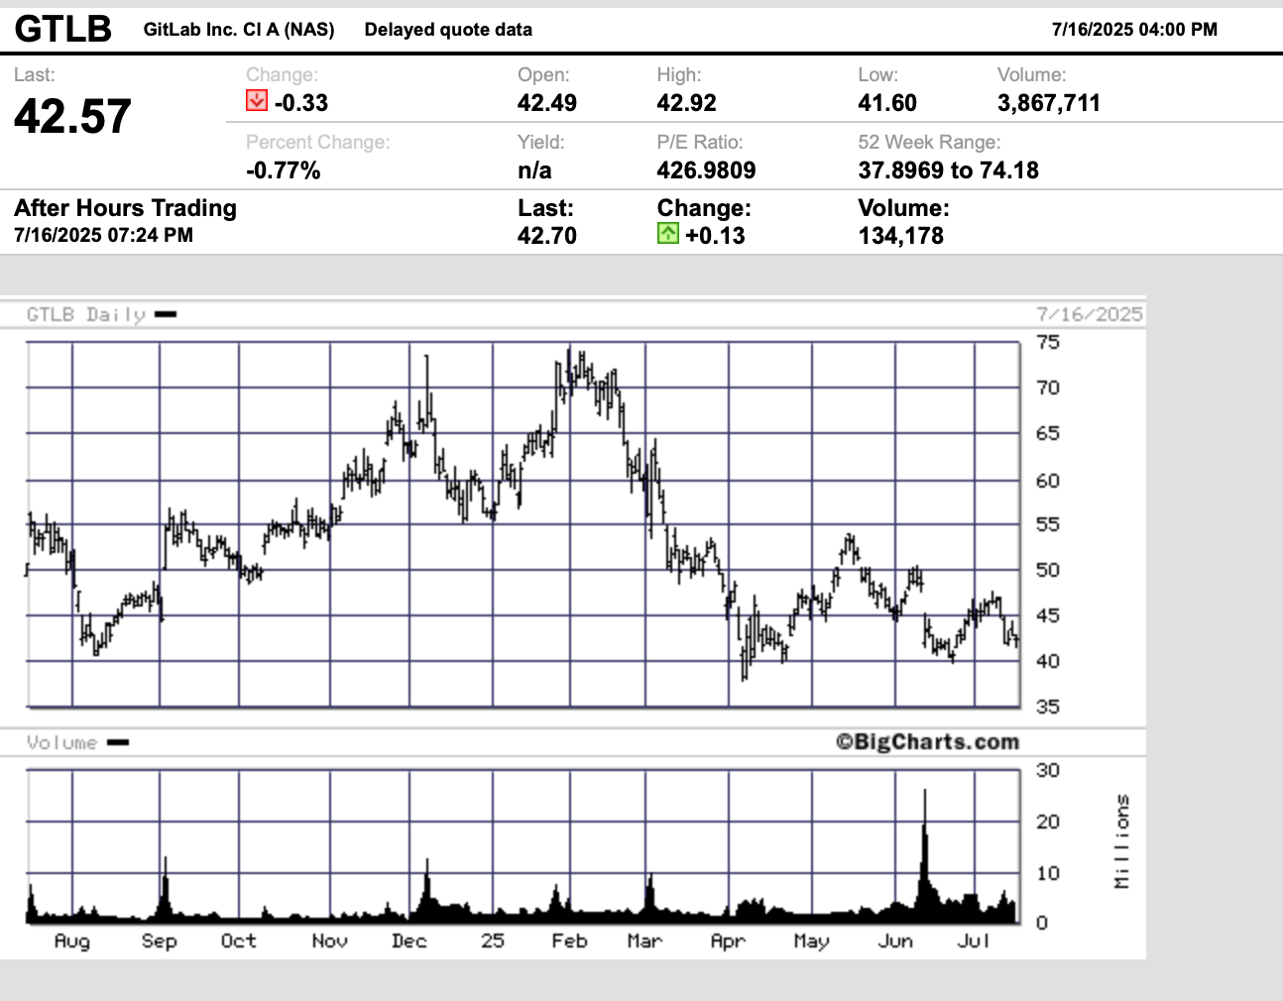Click the change value -0.33
Viewport: 1283px width, 1001px height.
[x=301, y=103]
